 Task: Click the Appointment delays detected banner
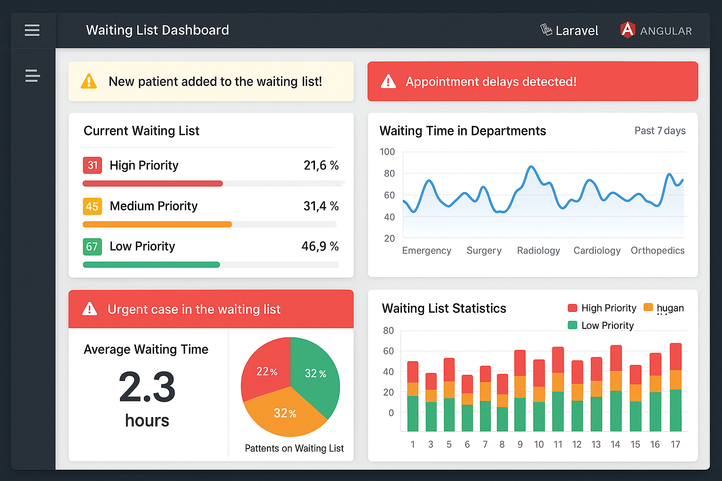[533, 81]
